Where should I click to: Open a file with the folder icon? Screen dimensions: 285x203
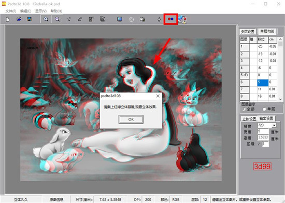19,19
